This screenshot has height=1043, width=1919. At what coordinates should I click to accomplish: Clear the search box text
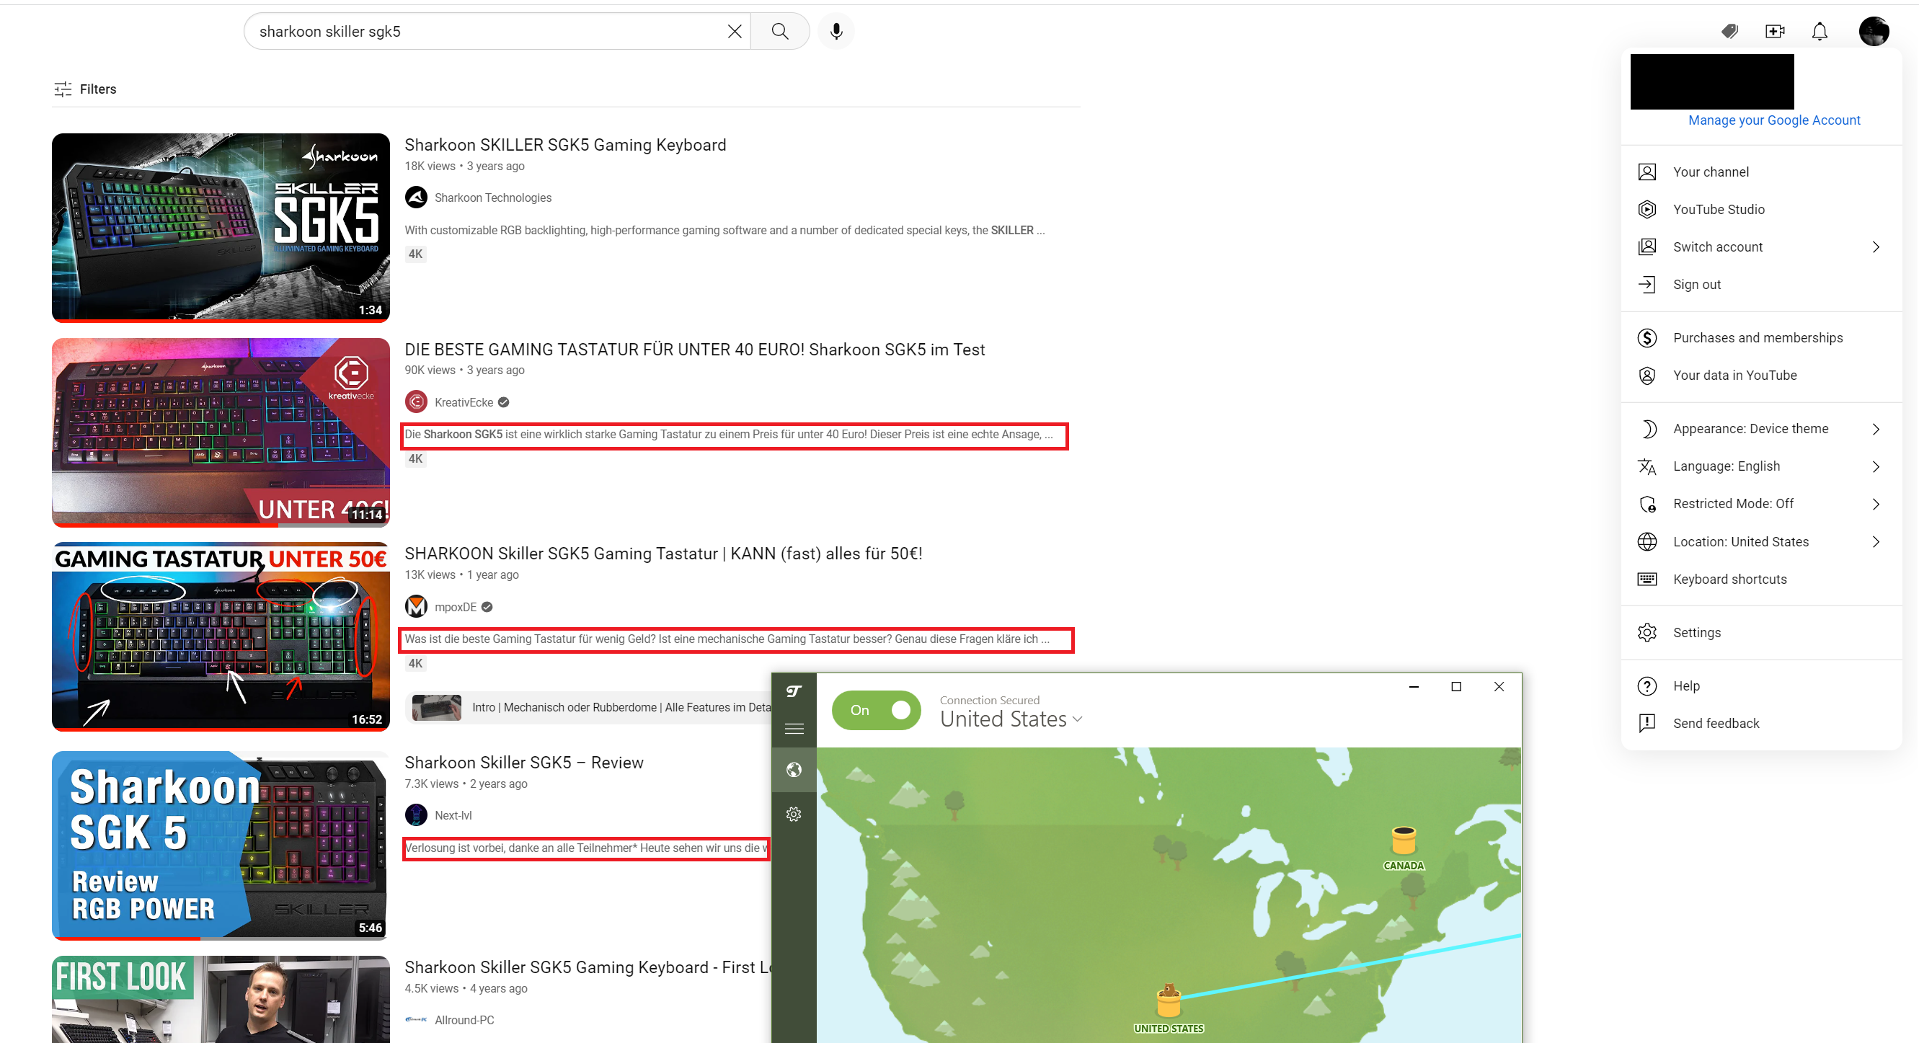[734, 31]
